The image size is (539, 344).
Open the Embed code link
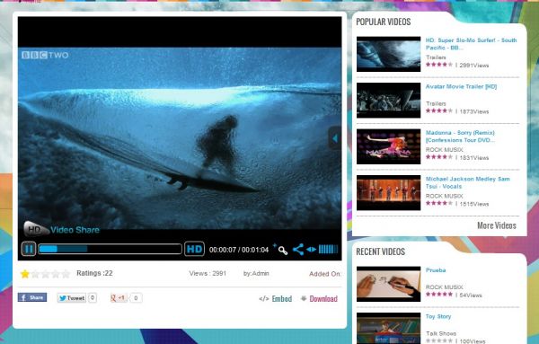click(276, 298)
